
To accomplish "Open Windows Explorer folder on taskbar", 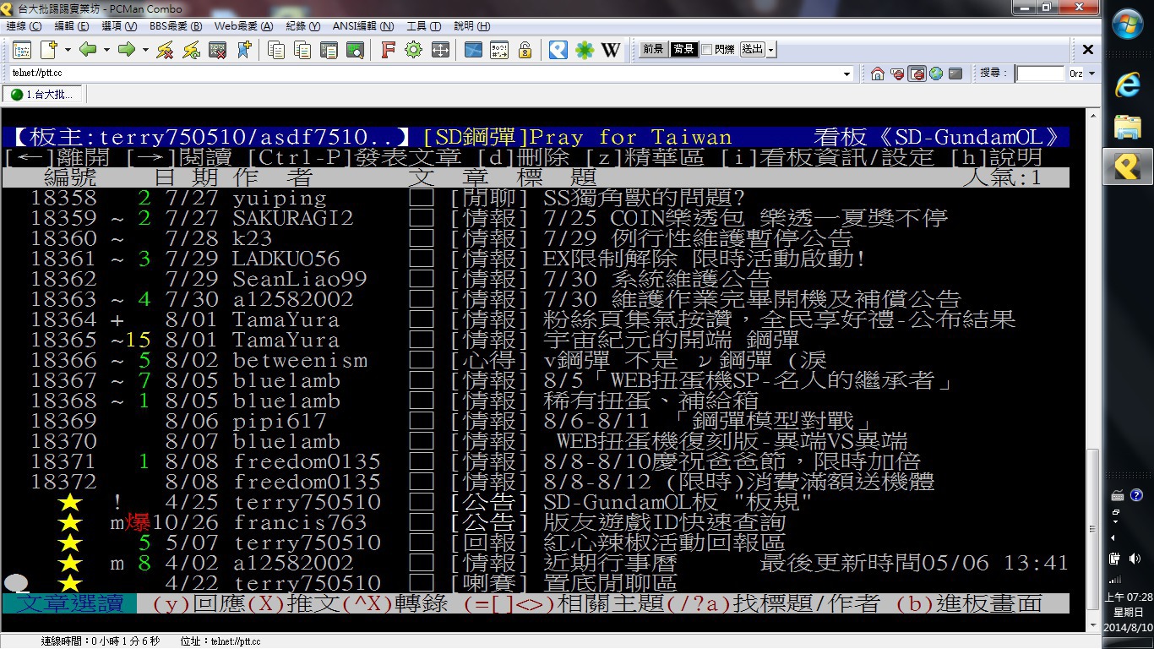I will point(1128,127).
